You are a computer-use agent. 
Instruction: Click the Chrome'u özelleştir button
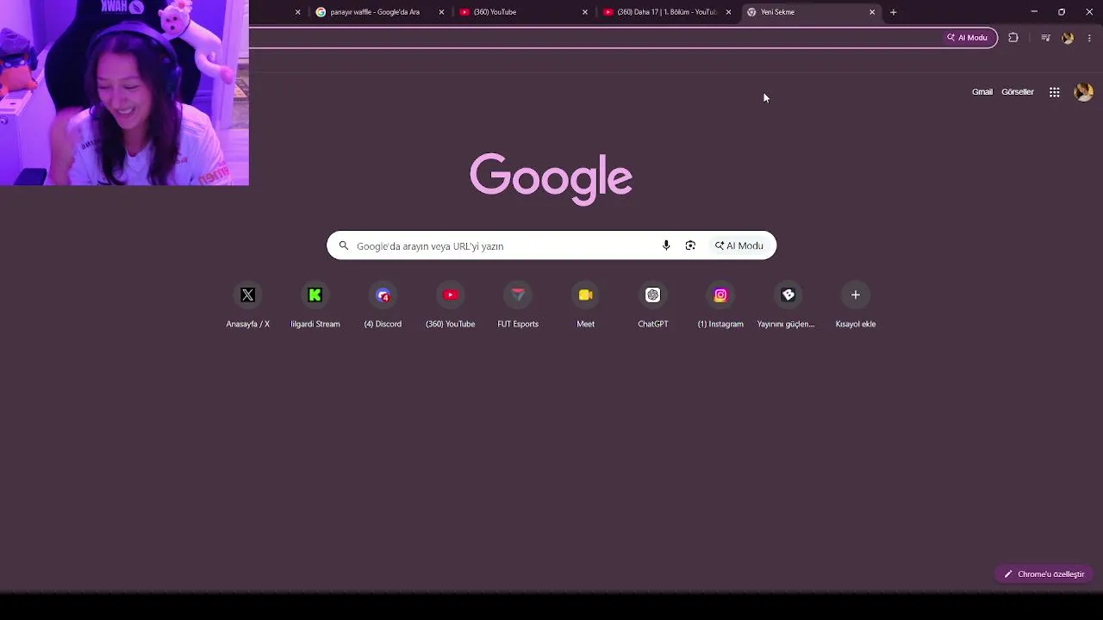point(1044,574)
